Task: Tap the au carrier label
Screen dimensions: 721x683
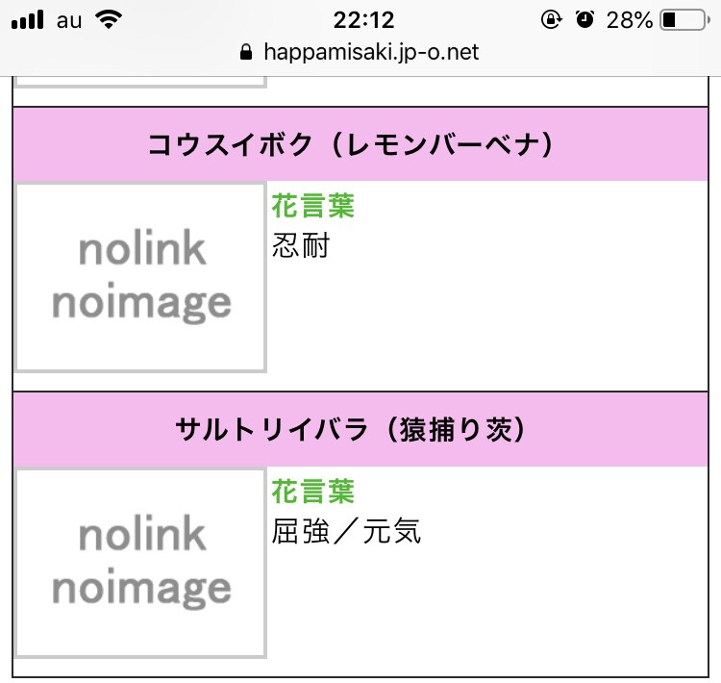Action: tap(69, 21)
